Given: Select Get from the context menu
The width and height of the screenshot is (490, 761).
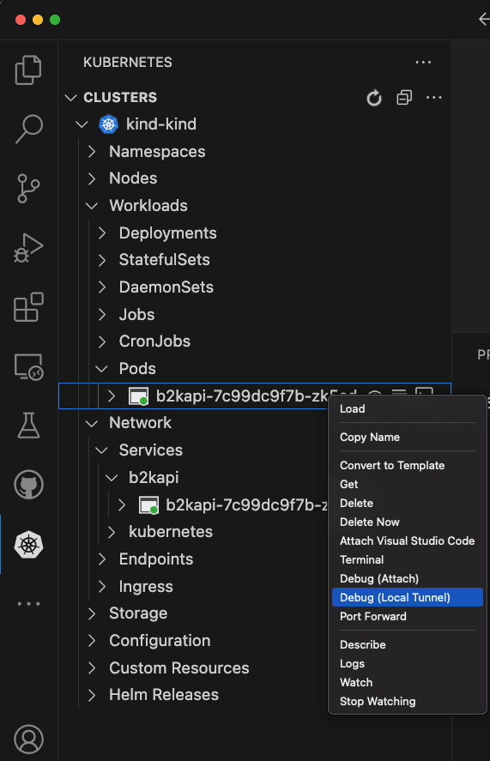Looking at the screenshot, I should [x=408, y=485].
